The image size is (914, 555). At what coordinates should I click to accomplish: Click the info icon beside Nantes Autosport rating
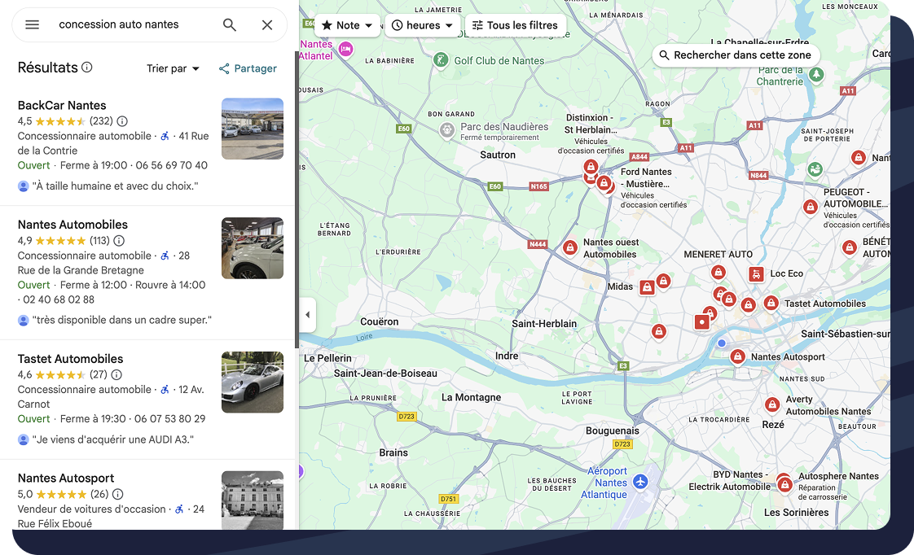pyautogui.click(x=118, y=494)
